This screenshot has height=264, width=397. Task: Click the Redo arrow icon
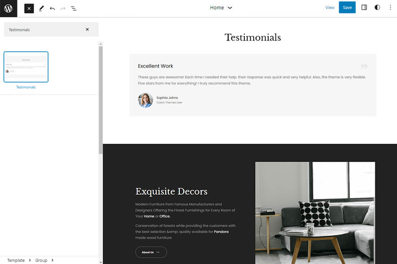(x=63, y=8)
